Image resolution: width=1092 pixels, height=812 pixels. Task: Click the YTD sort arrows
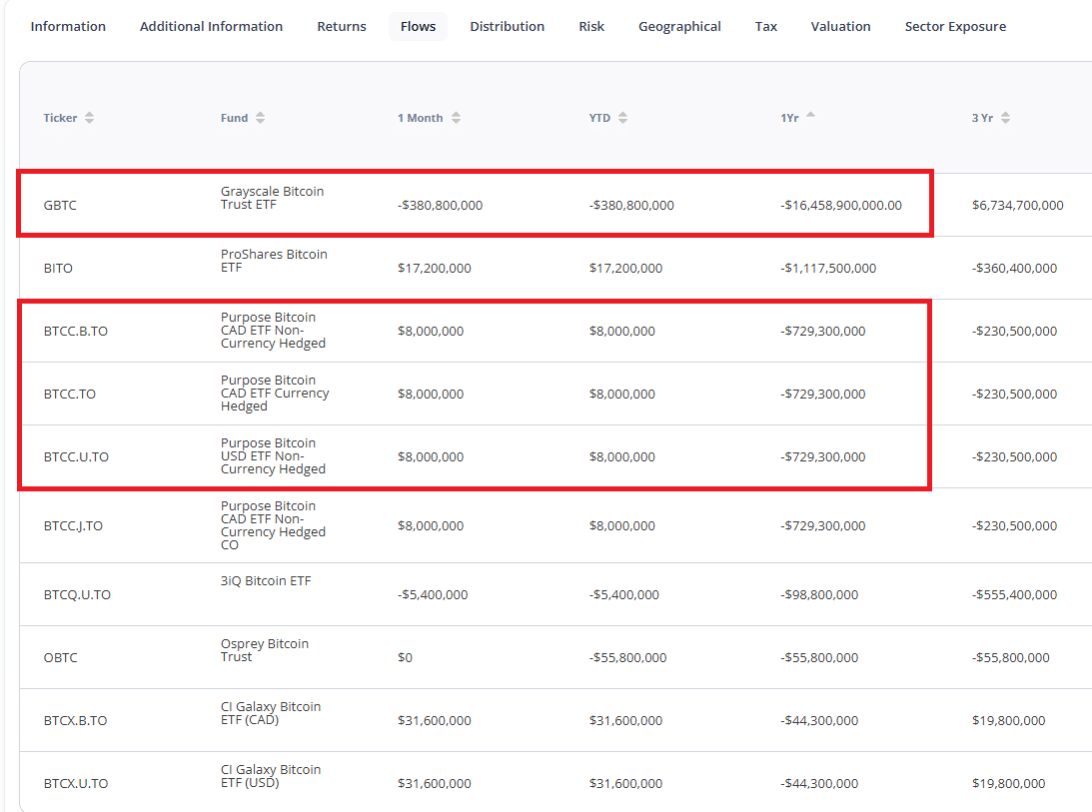(622, 118)
